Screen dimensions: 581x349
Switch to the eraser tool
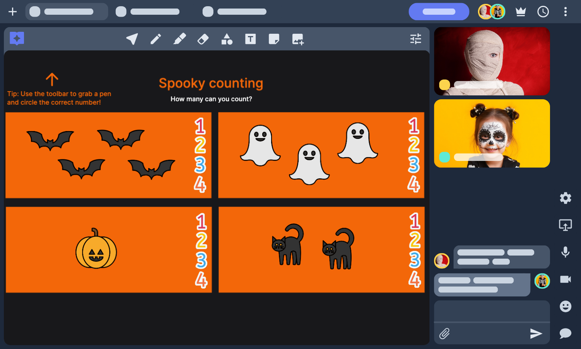pyautogui.click(x=203, y=39)
